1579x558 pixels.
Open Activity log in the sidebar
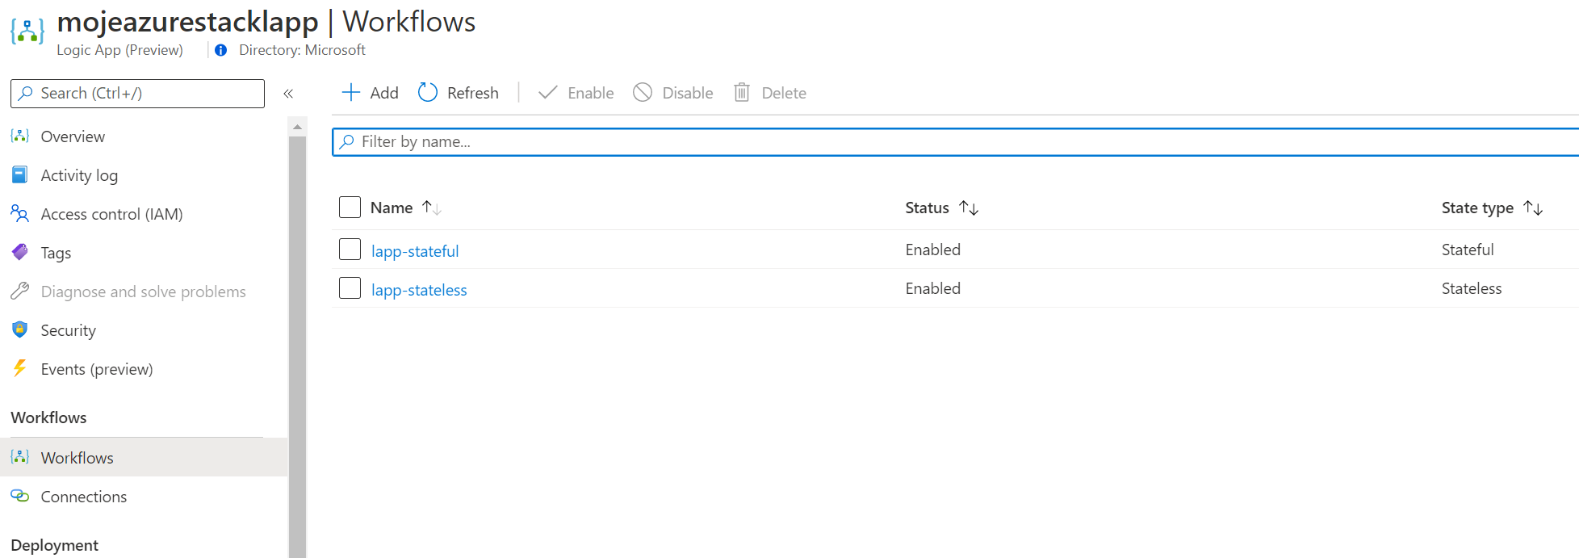[79, 175]
